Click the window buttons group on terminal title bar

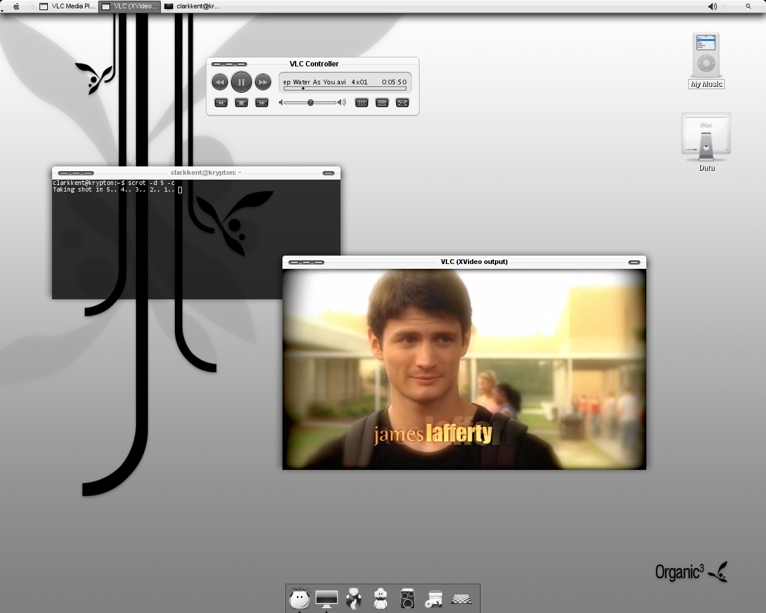coord(76,173)
